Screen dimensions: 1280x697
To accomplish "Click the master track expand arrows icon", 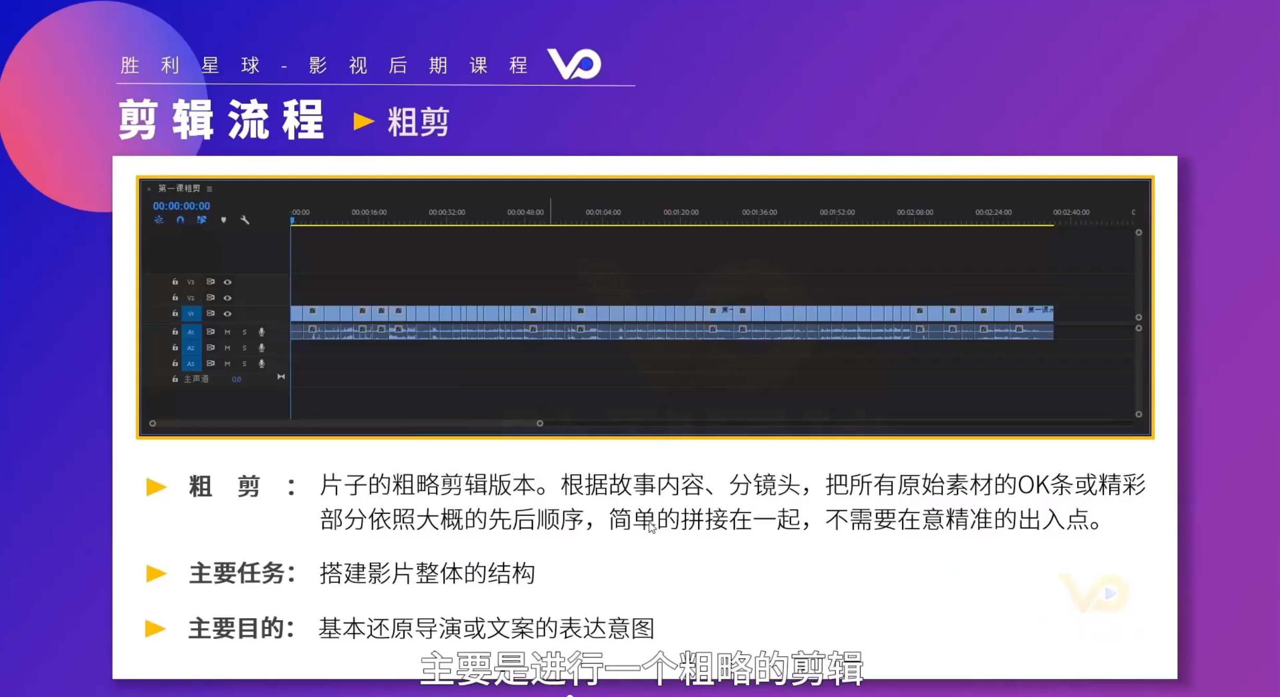I will [x=281, y=376].
